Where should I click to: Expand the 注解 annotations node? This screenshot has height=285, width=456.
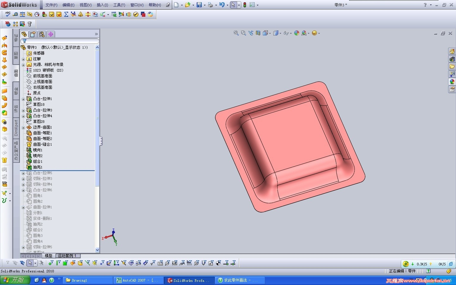(x=23, y=59)
